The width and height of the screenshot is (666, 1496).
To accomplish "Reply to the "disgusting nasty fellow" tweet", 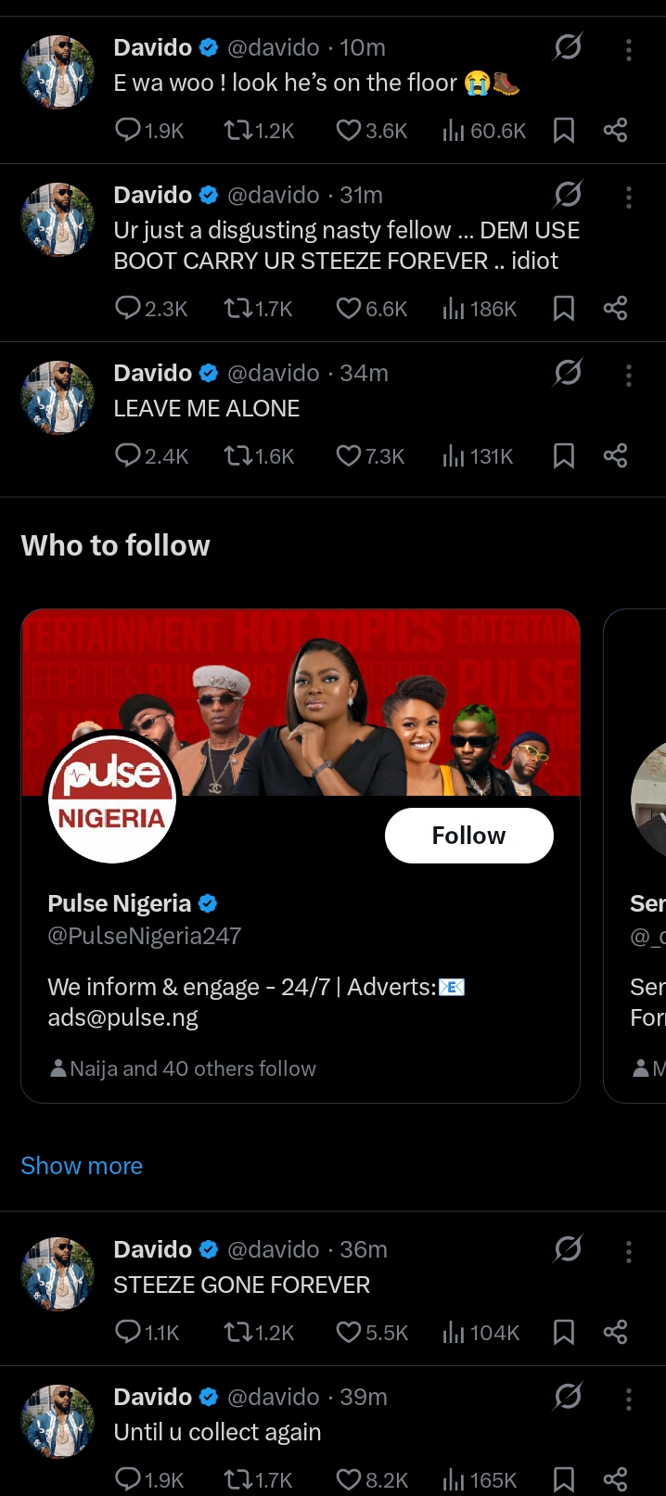I will 128,308.
